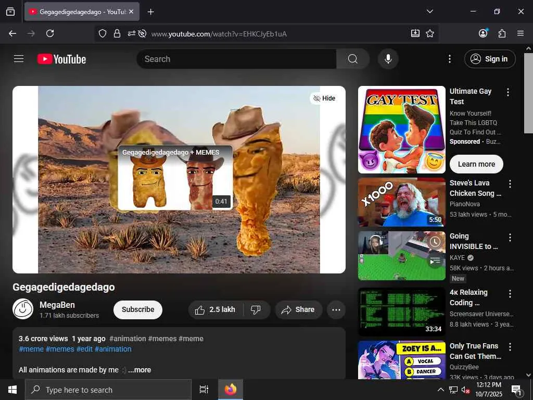Open the Gegagedigedagedago + MEMES suggested card
The height and width of the screenshot is (400, 533).
point(175,178)
